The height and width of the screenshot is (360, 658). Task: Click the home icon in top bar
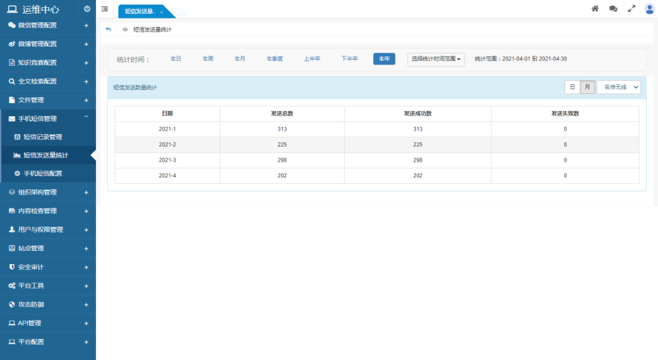click(595, 9)
